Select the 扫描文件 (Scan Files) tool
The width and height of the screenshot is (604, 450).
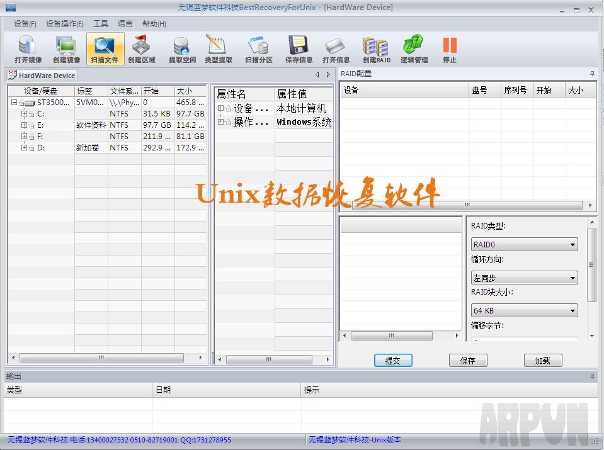105,49
